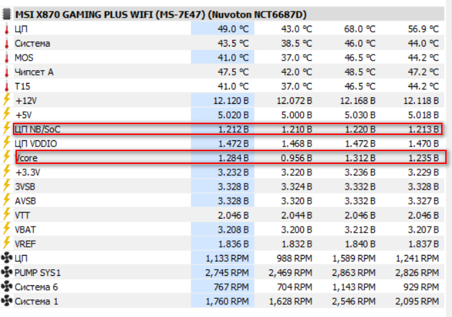The image size is (452, 317).
Task: Click lightning icon beside AVSB row
Action: 7,200
